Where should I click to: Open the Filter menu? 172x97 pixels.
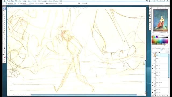(x=39, y=1)
